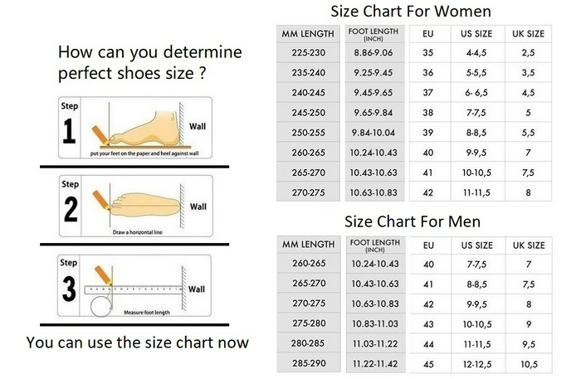Select the Size Chart For Women heading
581x379 pixels.
410,12
